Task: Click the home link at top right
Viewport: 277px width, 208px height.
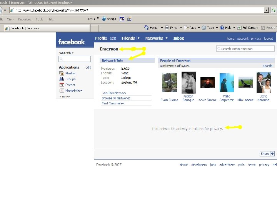Action: point(230,39)
